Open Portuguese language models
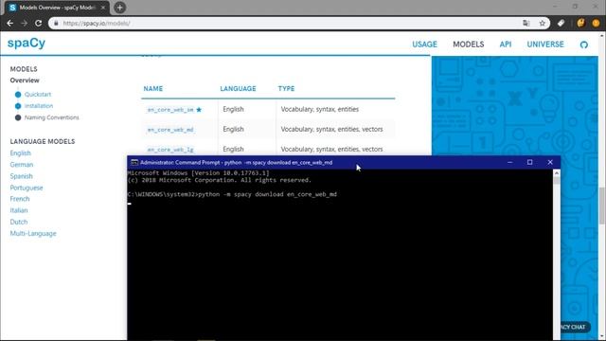606x341 pixels. (x=27, y=188)
